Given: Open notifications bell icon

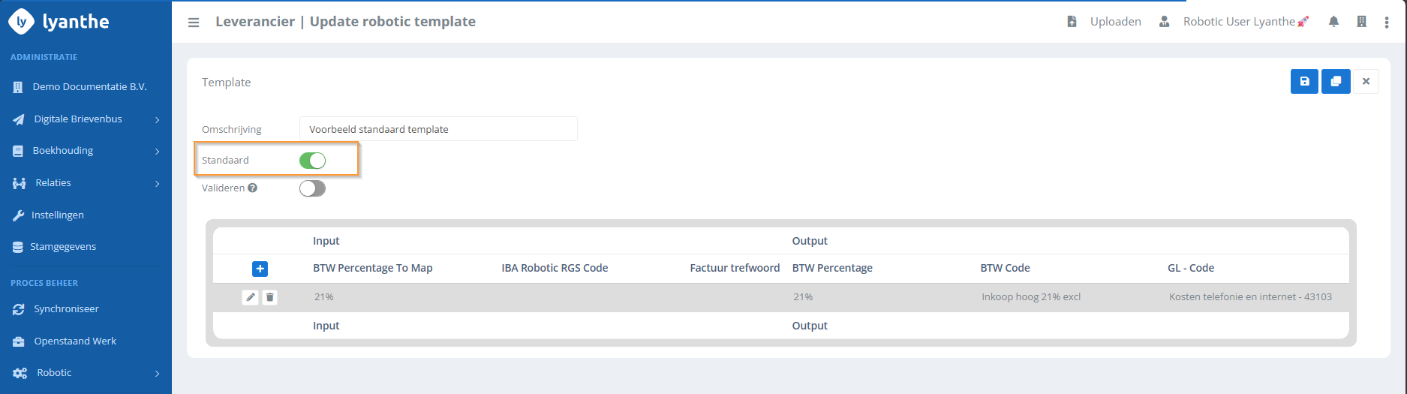Looking at the screenshot, I should pos(1333,22).
